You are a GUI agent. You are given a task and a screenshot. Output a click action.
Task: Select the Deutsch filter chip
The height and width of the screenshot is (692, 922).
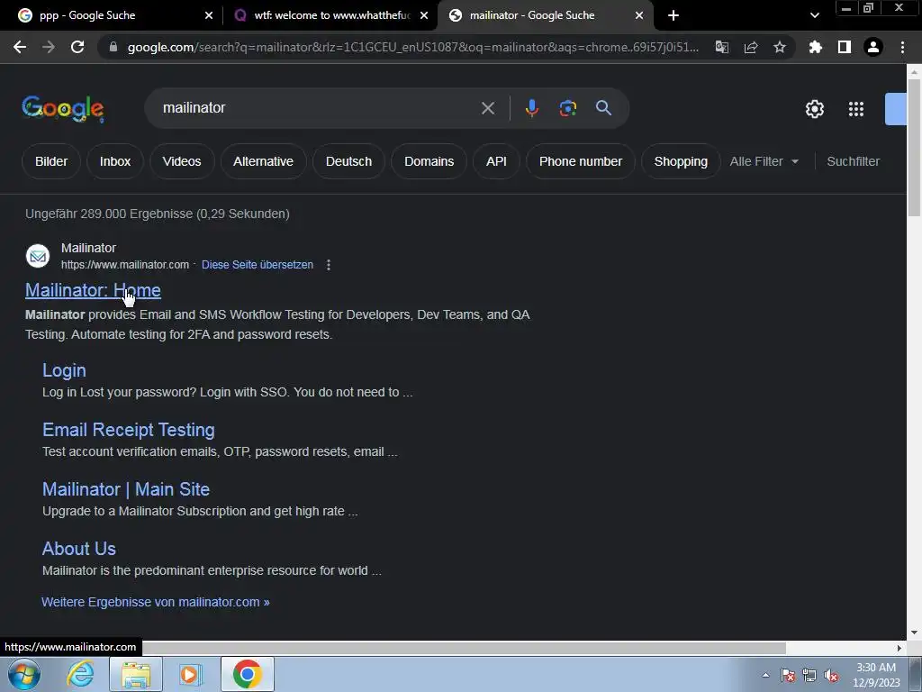(x=348, y=161)
